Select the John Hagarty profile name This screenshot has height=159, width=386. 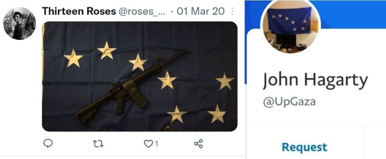point(315,80)
